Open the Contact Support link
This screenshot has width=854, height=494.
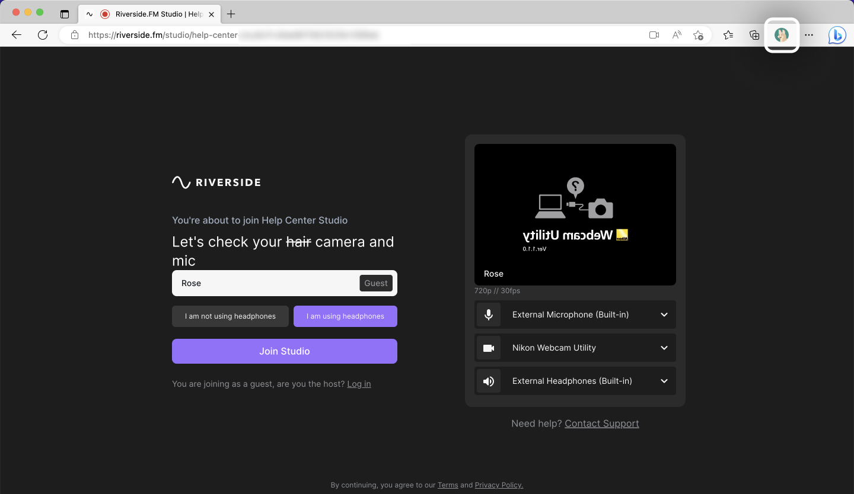(x=602, y=424)
